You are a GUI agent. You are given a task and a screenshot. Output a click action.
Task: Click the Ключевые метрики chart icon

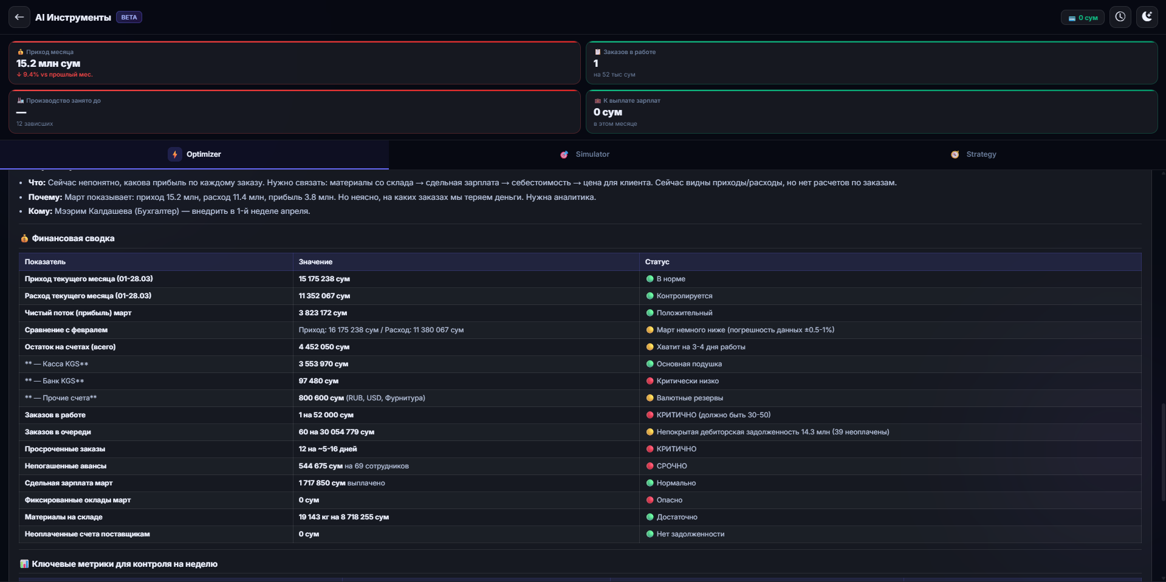click(24, 564)
